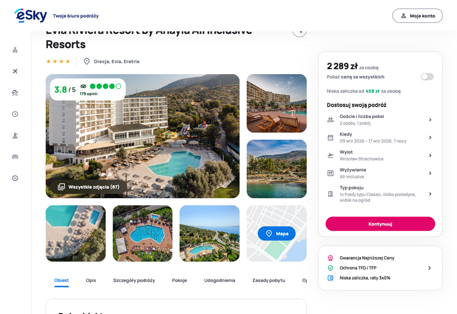
Task: Open the lighthouse city-break sidebar icon
Action: (x=15, y=136)
